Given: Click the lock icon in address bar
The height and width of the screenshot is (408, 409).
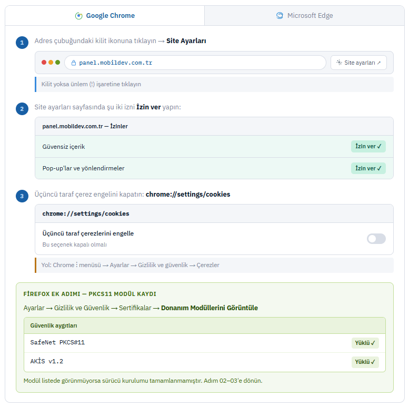Looking at the screenshot, I should click(x=74, y=63).
